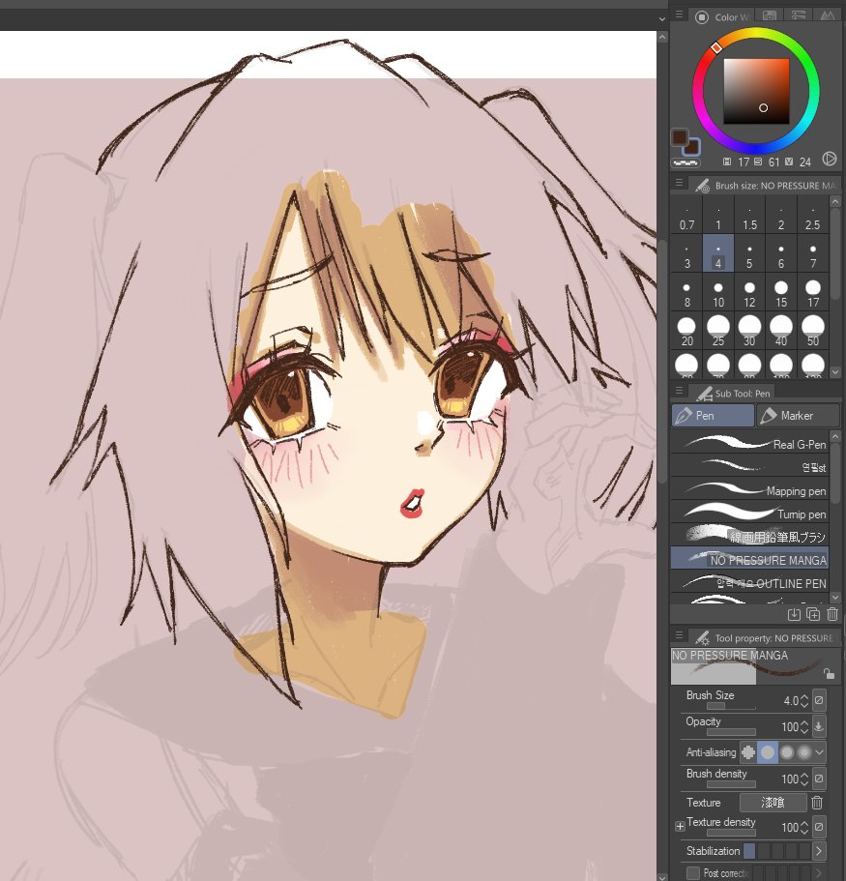
Task: Enable the no anti-aliasing option
Action: coord(747,752)
